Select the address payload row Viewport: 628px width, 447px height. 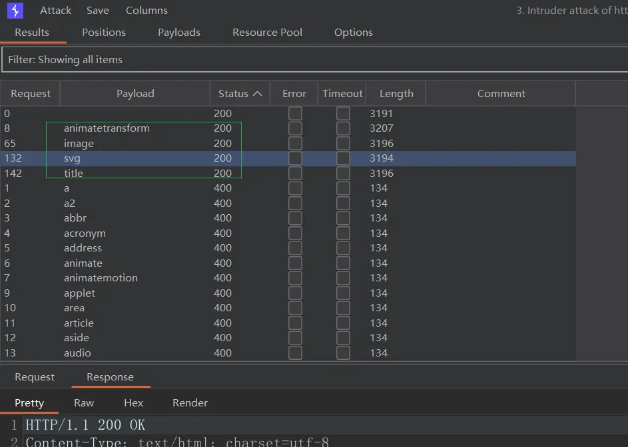288,248
